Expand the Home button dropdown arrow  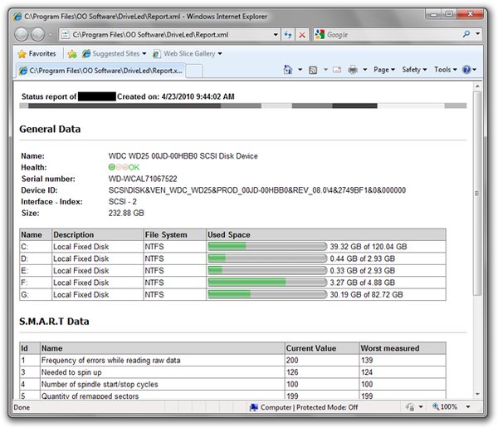point(300,70)
